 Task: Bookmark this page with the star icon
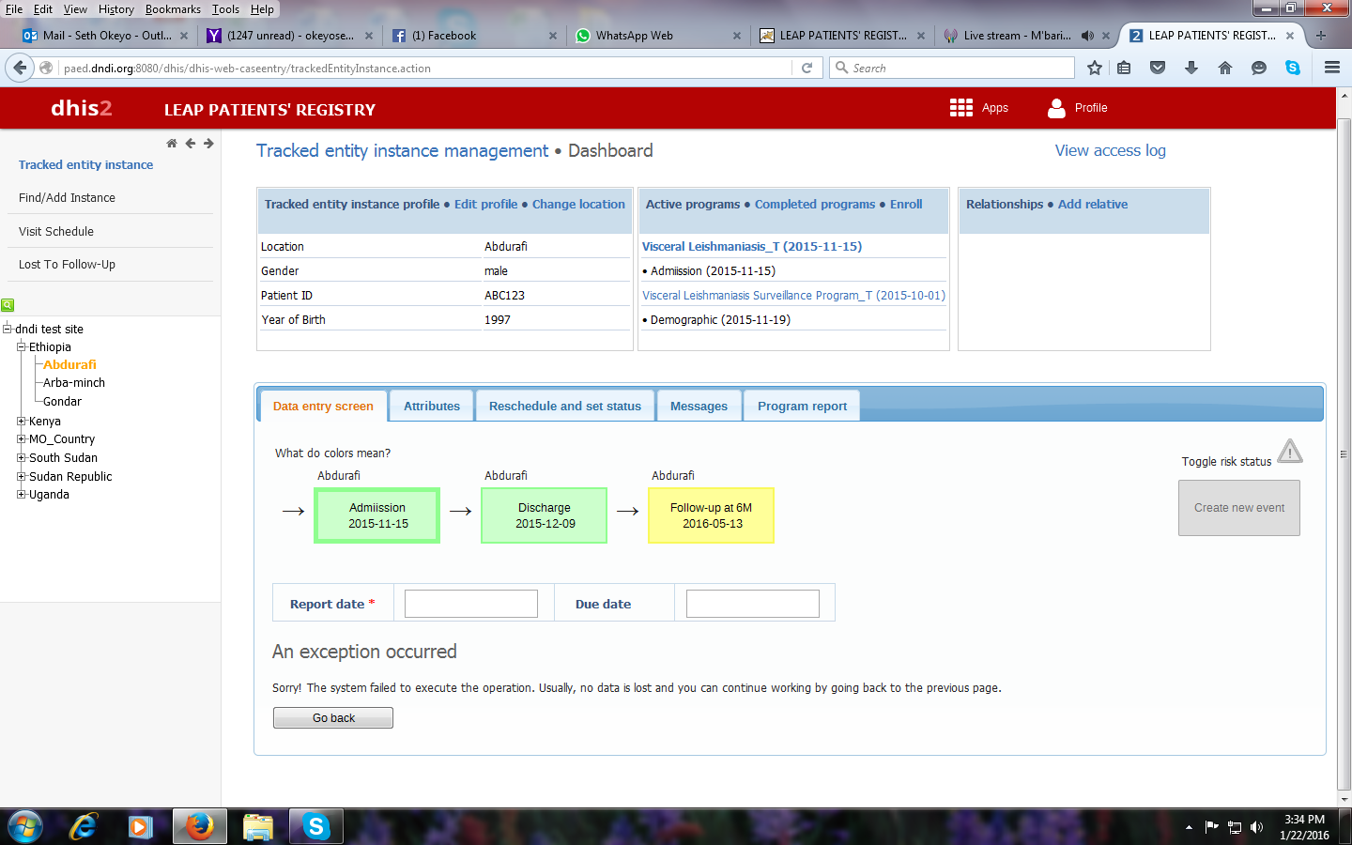1094,68
